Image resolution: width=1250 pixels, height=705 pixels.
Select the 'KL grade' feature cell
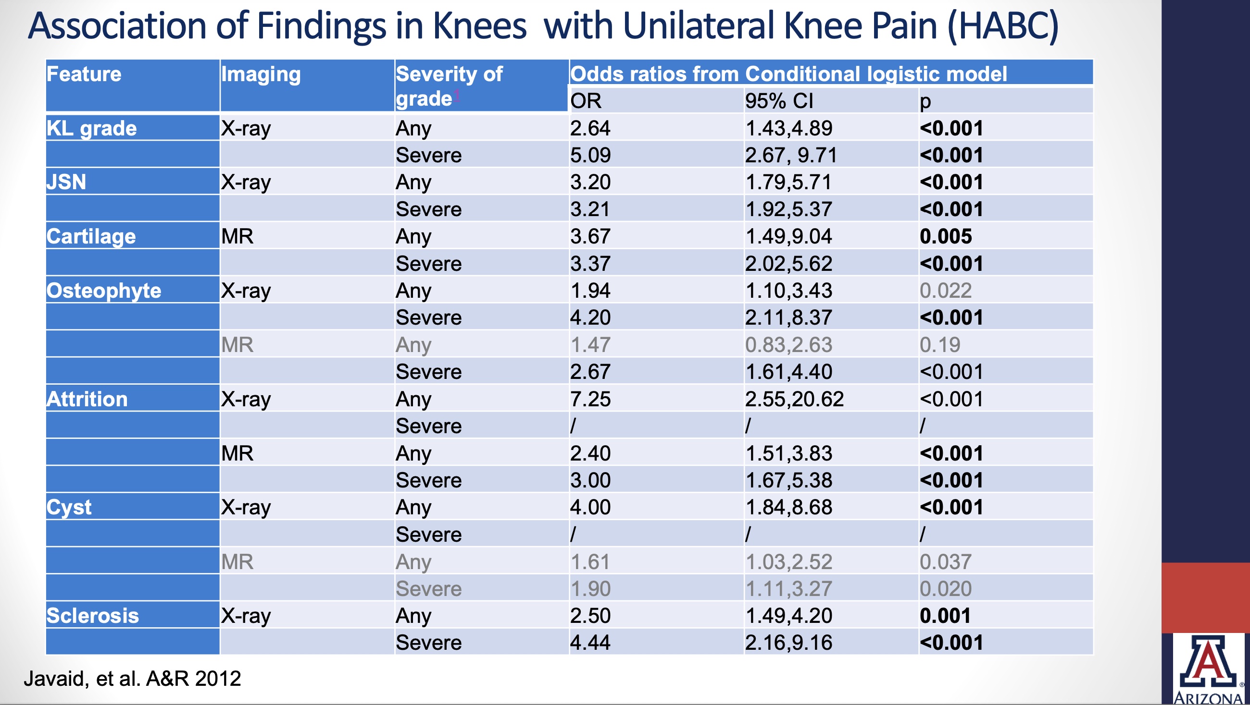(92, 129)
